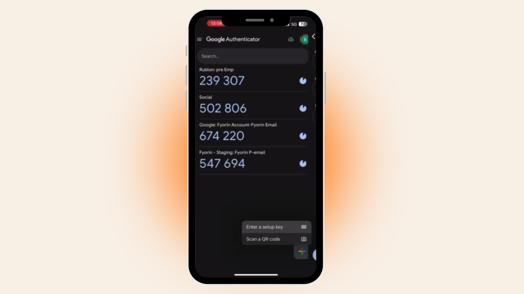Click the Google Authenticator menu icon
Viewport: 524px width, 294px height.
point(199,39)
